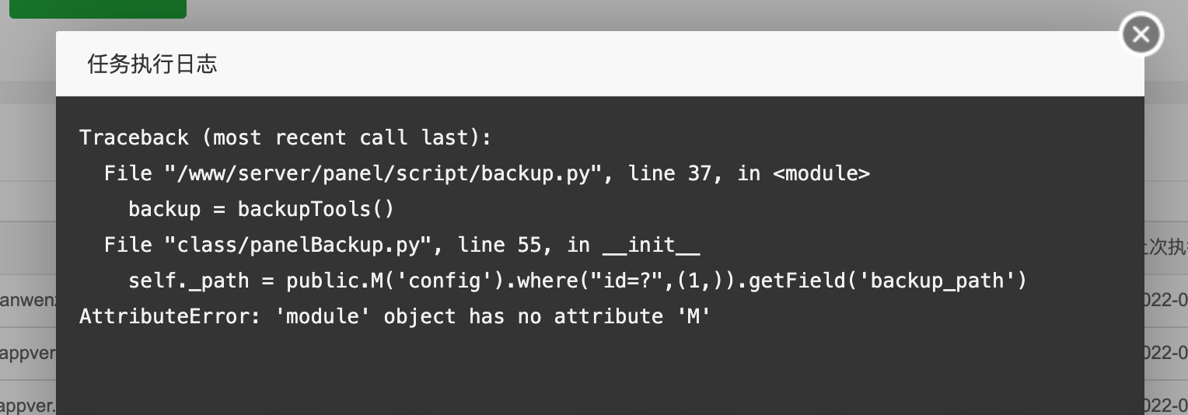Click the topmost 2022 date cell at right
1188x415 pixels.
[x=1166, y=300]
